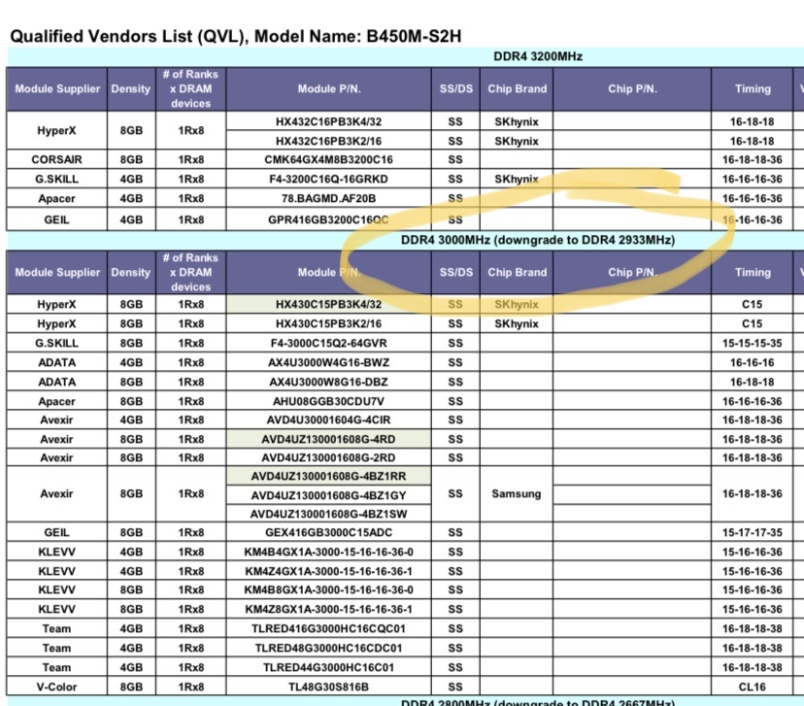Select the DDR4 3200MHz section heading
Viewport: 804px width, 706px height.
point(538,56)
